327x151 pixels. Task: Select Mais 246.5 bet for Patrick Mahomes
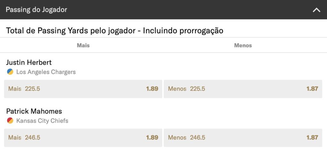point(83,138)
